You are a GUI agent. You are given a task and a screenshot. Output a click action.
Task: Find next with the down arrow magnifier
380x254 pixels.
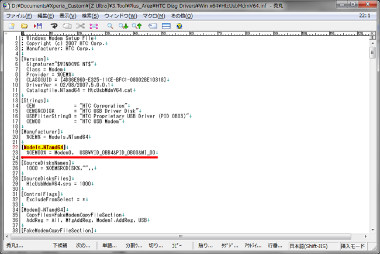point(123,26)
